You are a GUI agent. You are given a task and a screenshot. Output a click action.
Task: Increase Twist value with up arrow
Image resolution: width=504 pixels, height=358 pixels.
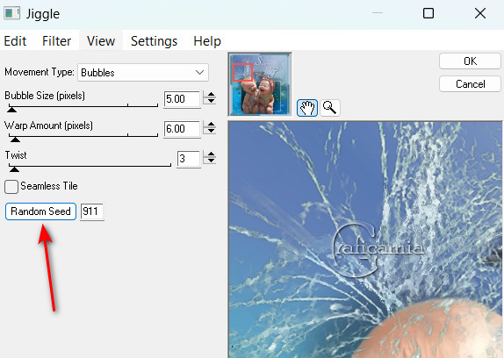(211, 154)
